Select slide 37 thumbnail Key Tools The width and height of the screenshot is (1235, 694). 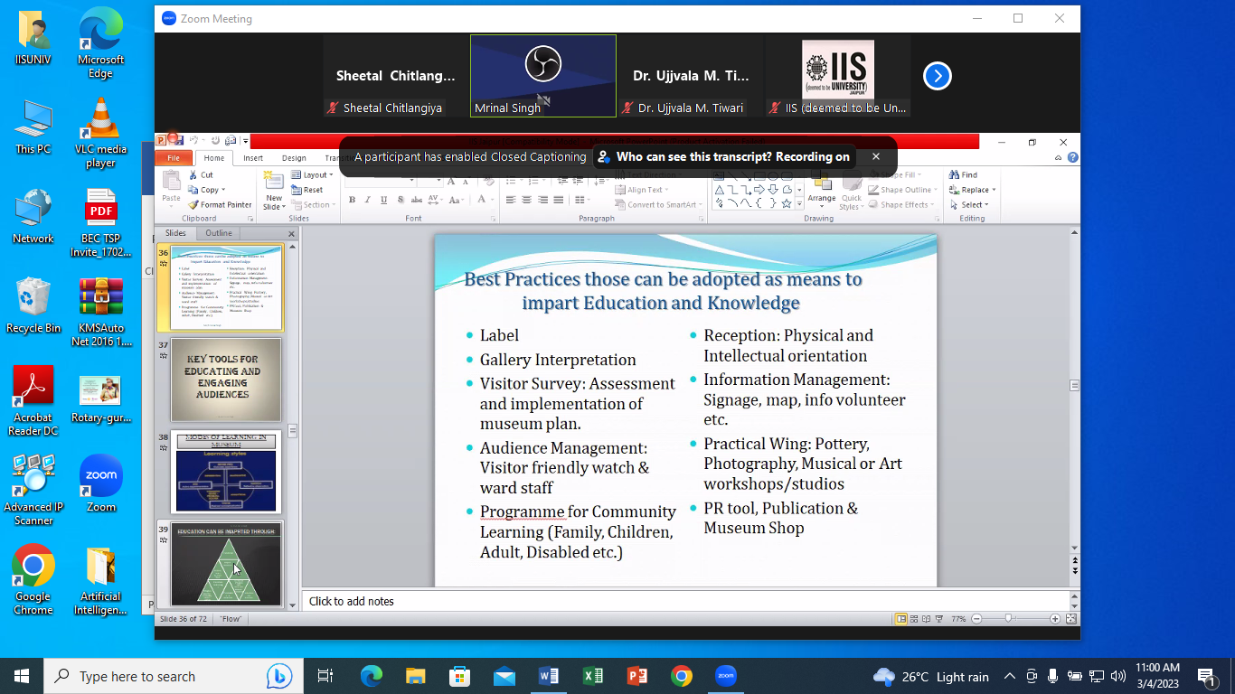(226, 380)
